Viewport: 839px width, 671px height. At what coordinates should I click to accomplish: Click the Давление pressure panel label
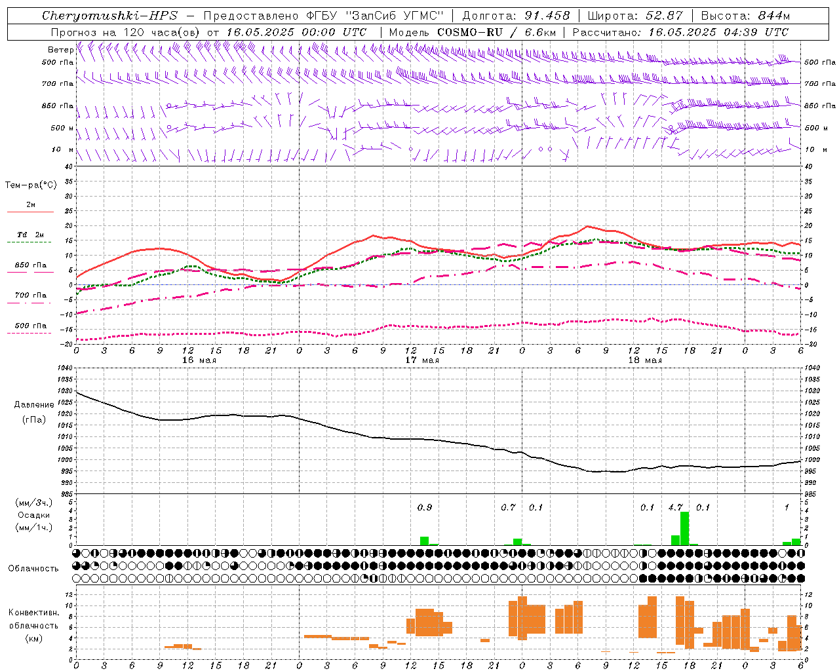pos(33,405)
